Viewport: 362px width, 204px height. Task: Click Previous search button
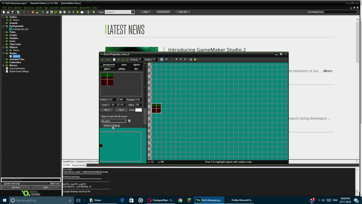coord(16,187)
